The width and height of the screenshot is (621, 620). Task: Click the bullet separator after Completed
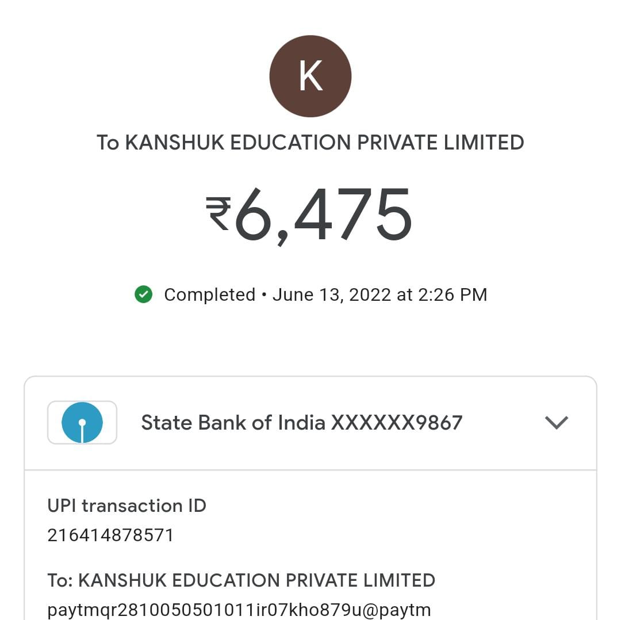(263, 295)
